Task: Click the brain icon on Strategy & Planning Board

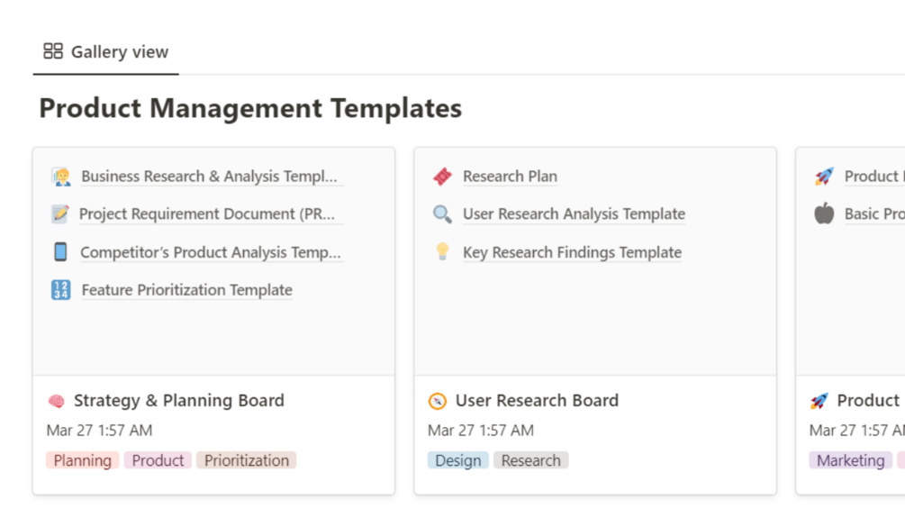Action: [56, 401]
